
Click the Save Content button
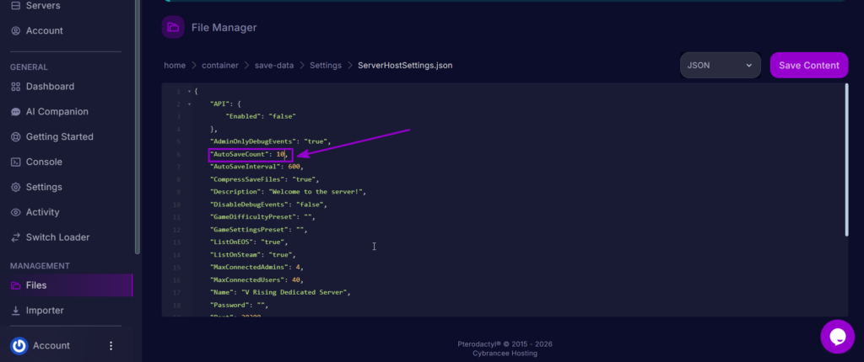coord(809,66)
